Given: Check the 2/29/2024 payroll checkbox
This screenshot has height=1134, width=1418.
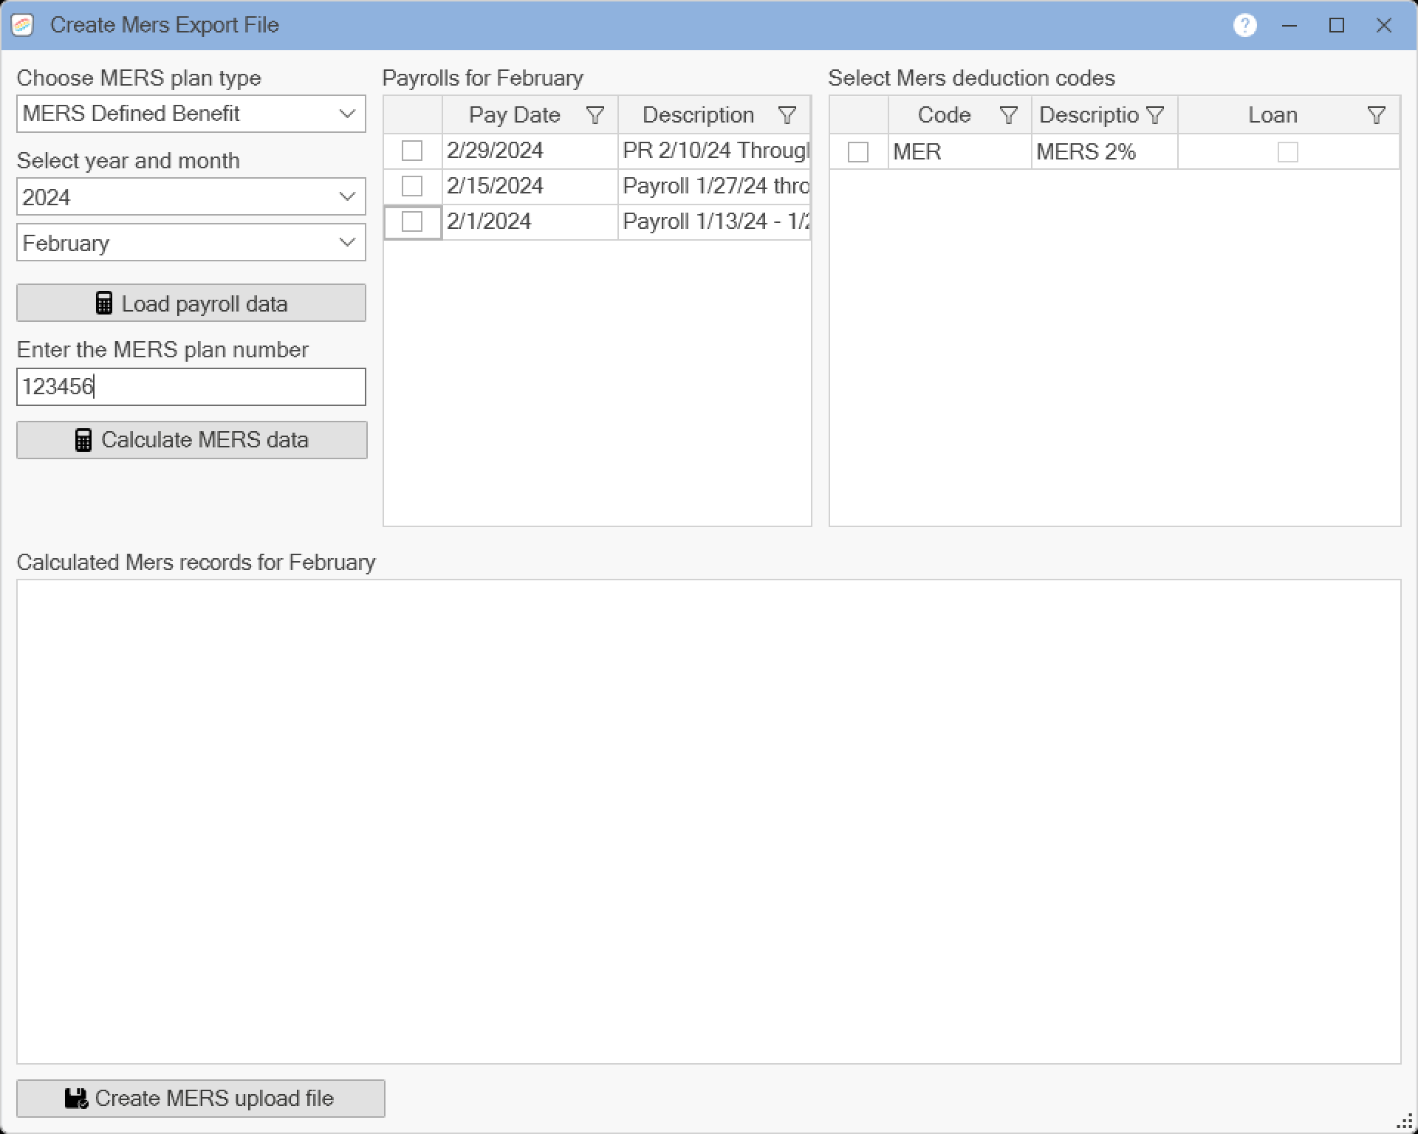Looking at the screenshot, I should click(412, 151).
